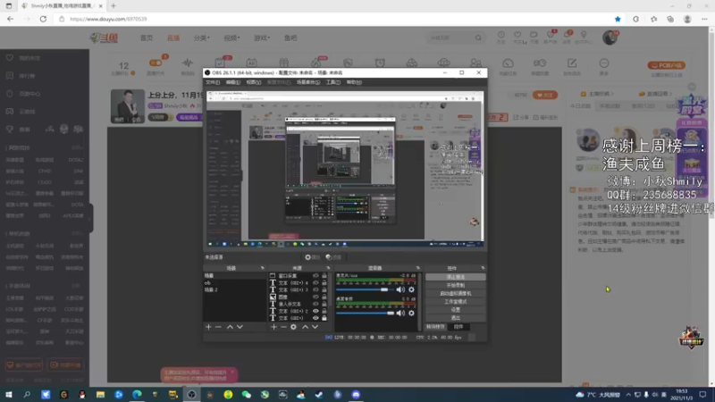
Task: Open 帮助 menu in OBS
Action: pos(354,82)
